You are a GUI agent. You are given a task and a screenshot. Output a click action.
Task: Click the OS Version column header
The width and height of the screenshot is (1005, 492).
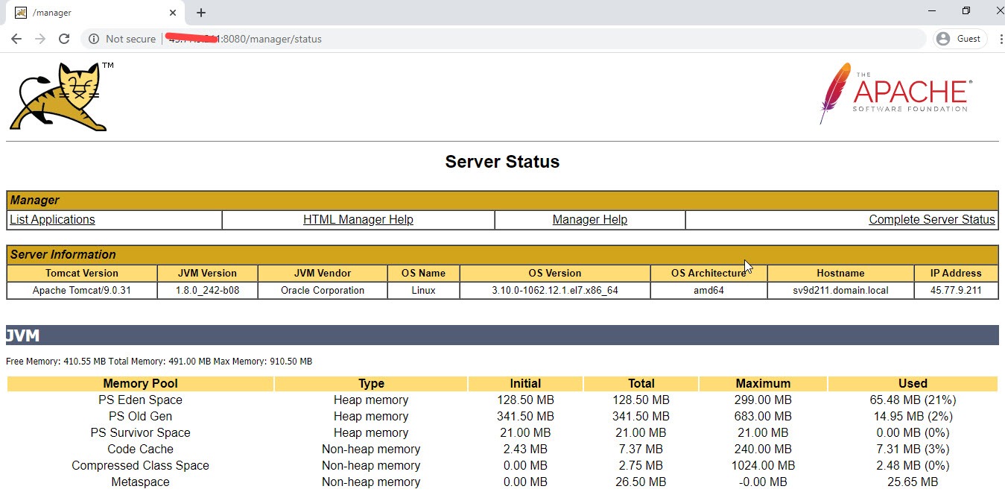(x=555, y=273)
